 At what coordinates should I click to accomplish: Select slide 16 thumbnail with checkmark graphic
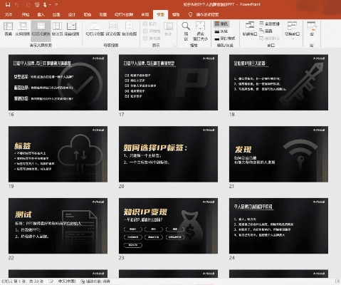click(x=58, y=82)
